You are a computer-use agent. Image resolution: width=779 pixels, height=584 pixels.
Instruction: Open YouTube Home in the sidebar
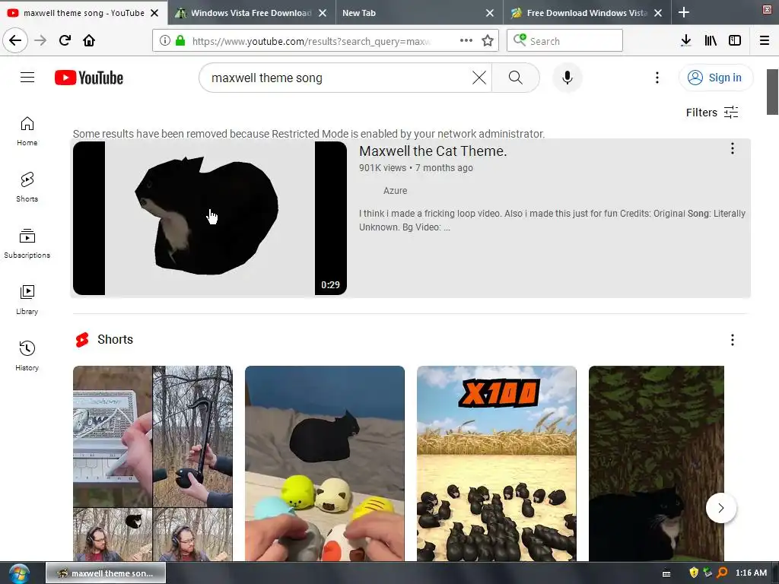point(27,131)
